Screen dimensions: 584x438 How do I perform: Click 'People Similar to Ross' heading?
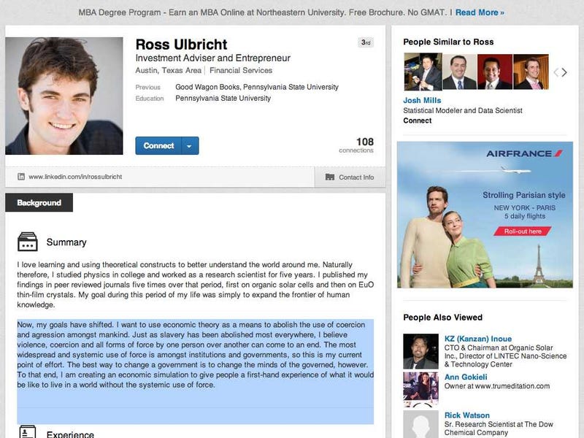(448, 42)
